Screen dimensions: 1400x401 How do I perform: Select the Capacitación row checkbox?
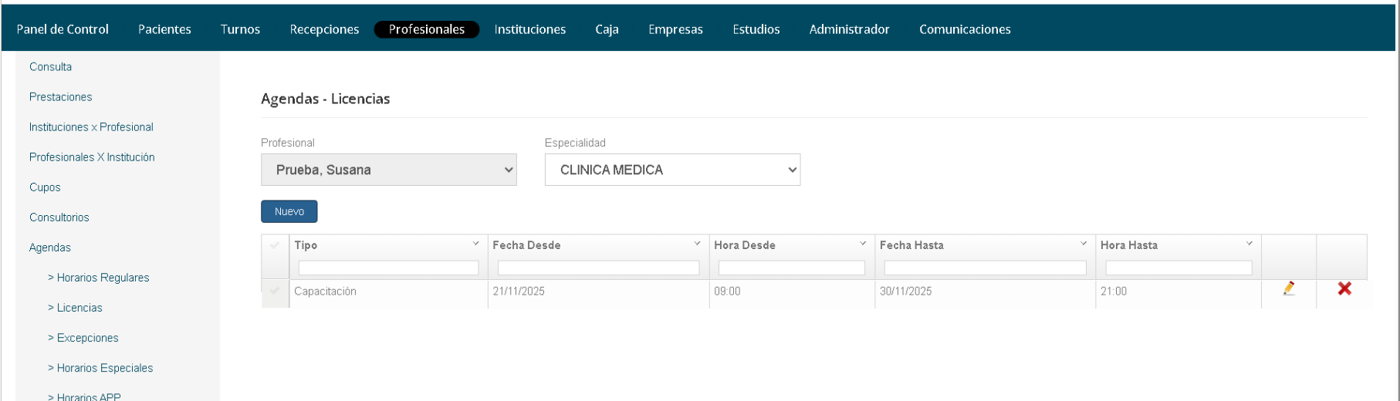pyautogui.click(x=275, y=291)
